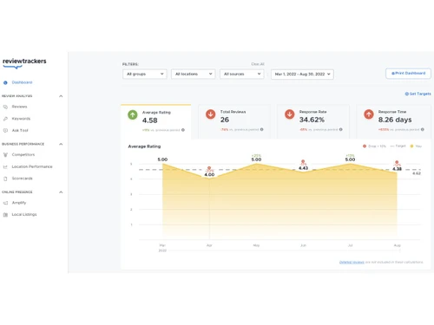Select the Response Time card
This screenshot has width=434, height=325.
[x=393, y=121]
